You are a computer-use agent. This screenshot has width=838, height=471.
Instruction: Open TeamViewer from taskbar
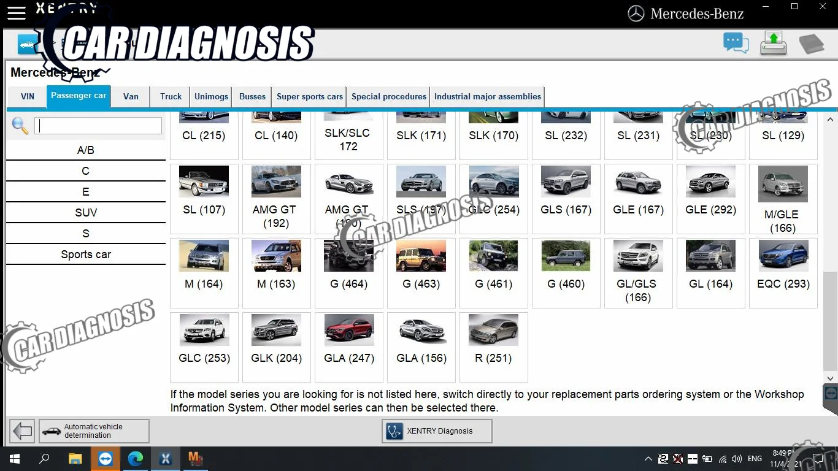[x=106, y=459]
